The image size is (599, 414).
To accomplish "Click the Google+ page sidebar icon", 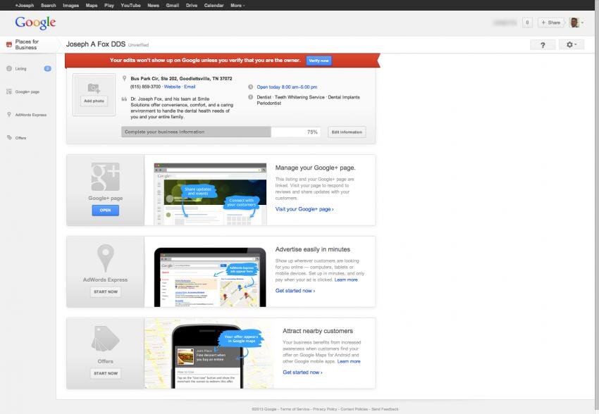I will pos(9,92).
